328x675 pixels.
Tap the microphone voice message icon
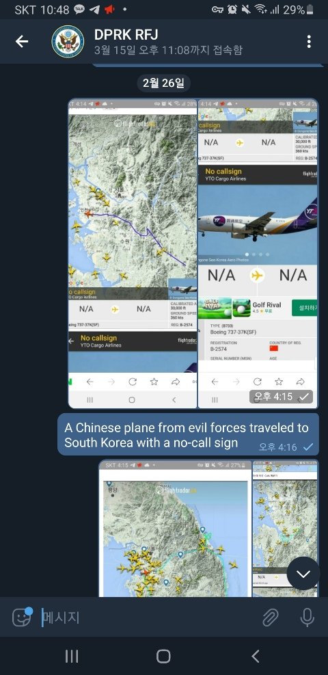[x=307, y=618]
